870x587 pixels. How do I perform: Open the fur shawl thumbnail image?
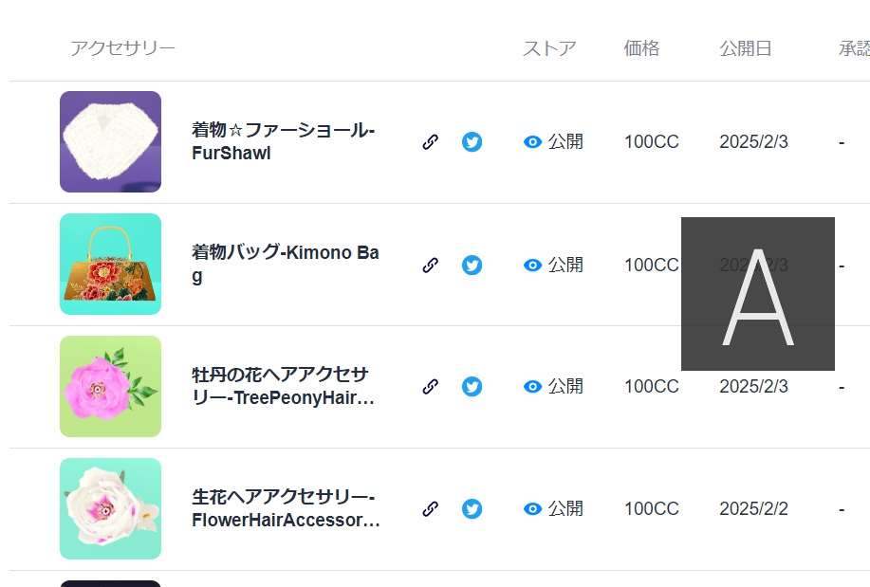click(110, 141)
